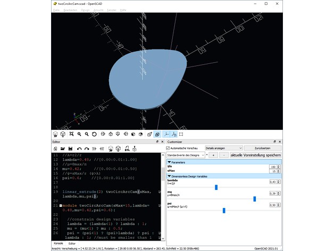334x251 pixels.
Task: Click the minus button to remove a preset
Action: click(224, 155)
